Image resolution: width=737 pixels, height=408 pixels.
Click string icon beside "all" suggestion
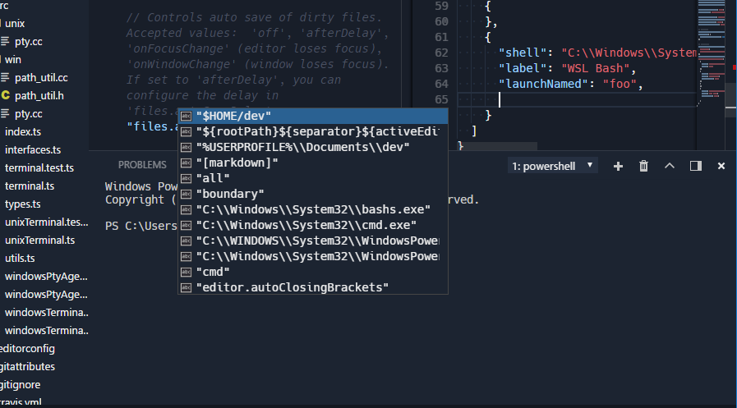[x=187, y=178]
